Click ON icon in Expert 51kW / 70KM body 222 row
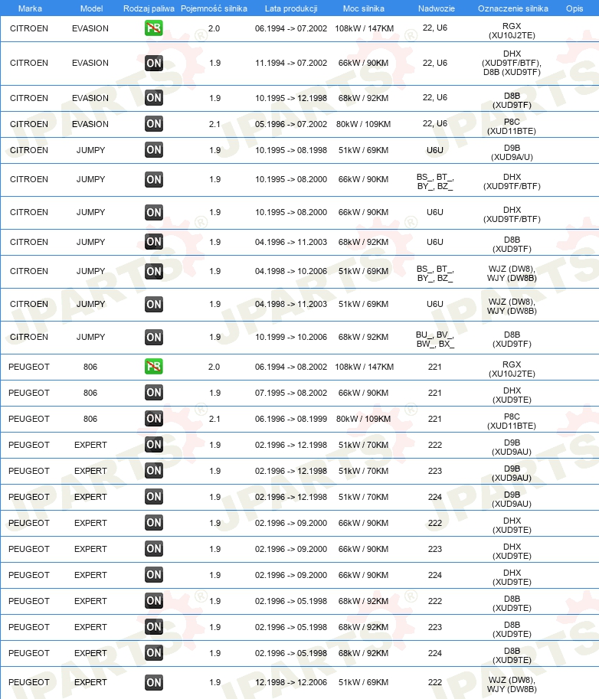599x699 pixels. [153, 445]
